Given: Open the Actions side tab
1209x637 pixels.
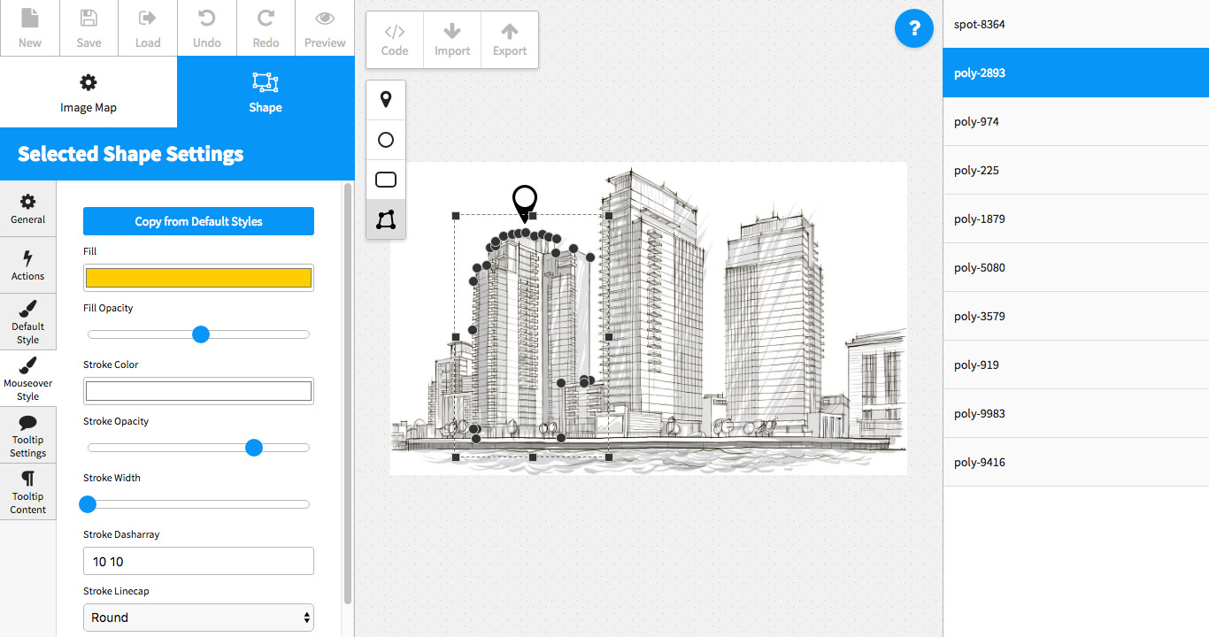Looking at the screenshot, I should (28, 265).
